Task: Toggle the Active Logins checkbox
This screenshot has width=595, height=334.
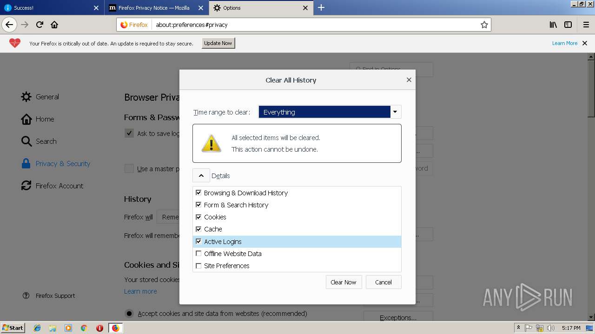Action: coord(198,241)
